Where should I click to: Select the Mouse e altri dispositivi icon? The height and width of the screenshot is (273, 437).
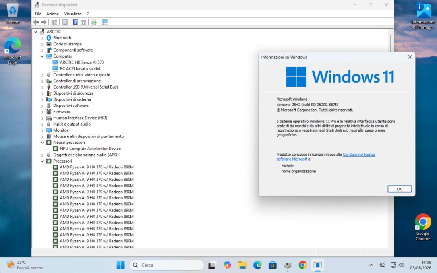pyautogui.click(x=49, y=136)
